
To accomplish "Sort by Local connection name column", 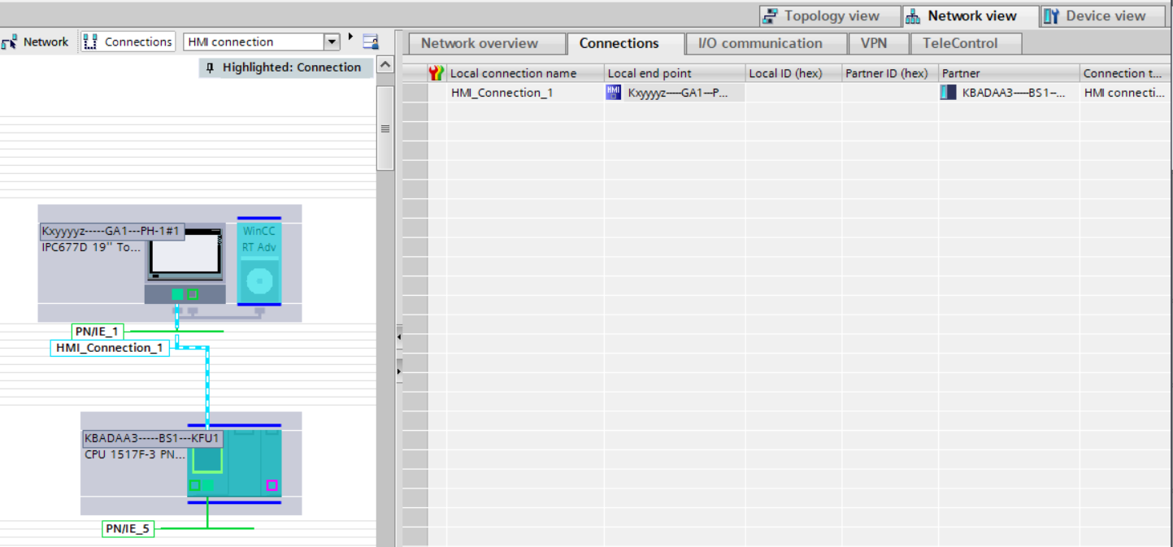I will point(525,73).
